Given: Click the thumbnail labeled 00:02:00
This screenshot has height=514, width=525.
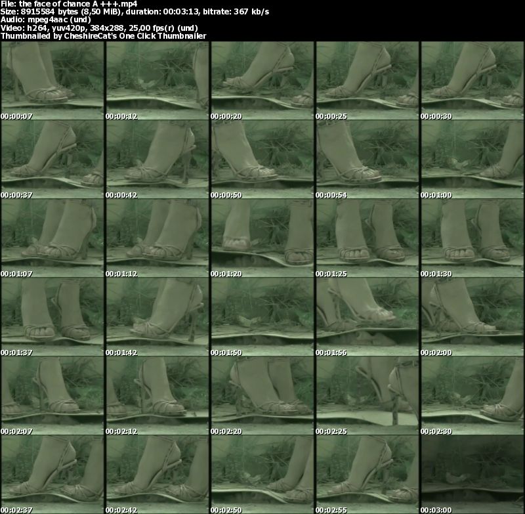Looking at the screenshot, I should click(472, 317).
